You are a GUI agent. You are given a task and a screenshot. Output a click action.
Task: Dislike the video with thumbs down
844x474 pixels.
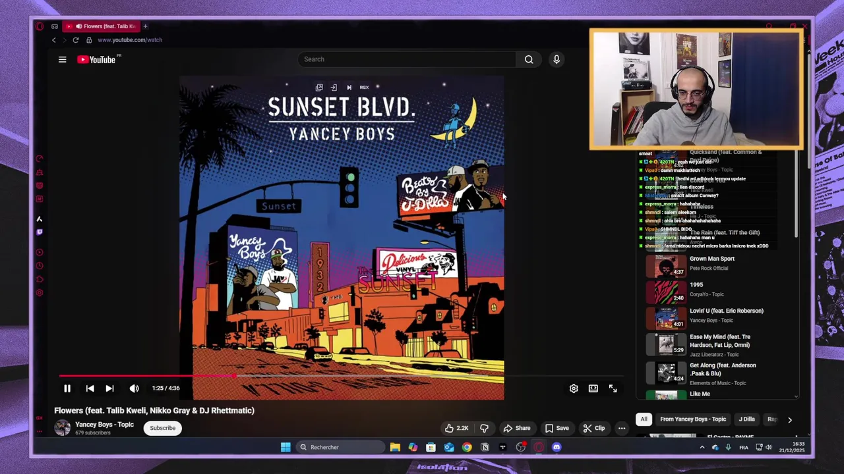tap(484, 428)
